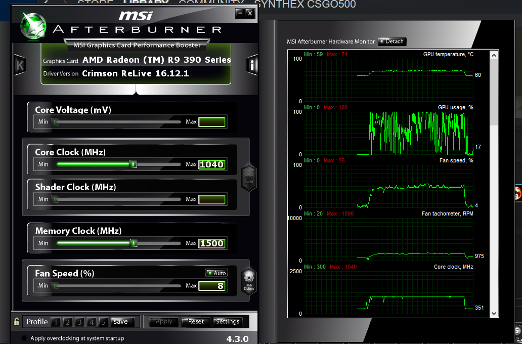Click the Core clock MHz graph
The height and width of the screenshot is (344, 522).
coord(389,293)
